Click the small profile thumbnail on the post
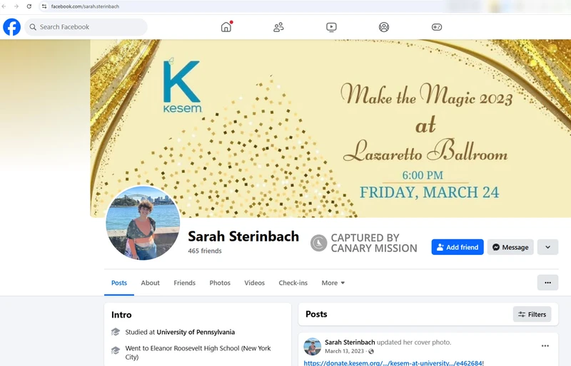The height and width of the screenshot is (366, 571). [313, 346]
